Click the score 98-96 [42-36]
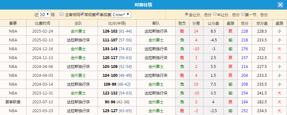This screenshot has height=115, width=287. pos(117,102)
